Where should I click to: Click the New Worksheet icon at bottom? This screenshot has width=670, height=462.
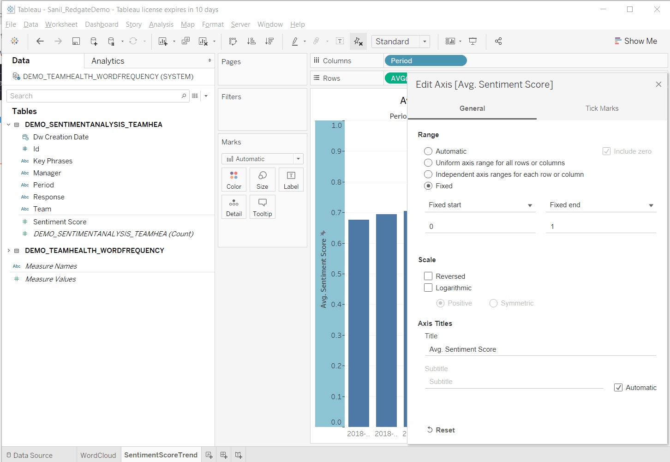(x=209, y=455)
